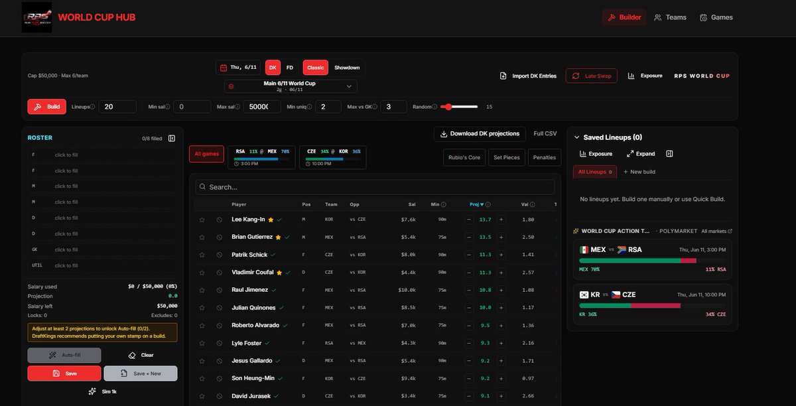796x406 pixels.
Task: Expand the saved lineups view
Action: [x=641, y=154]
